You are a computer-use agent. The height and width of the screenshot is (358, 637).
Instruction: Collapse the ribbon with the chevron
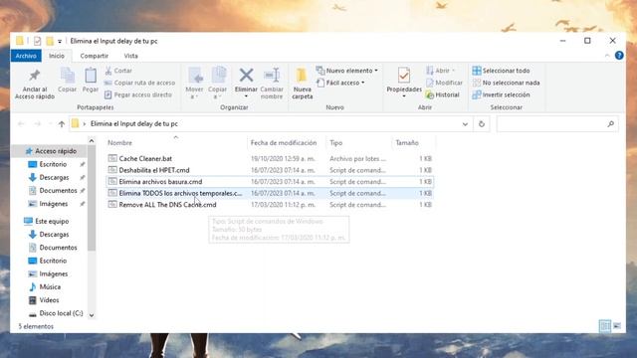click(x=607, y=56)
